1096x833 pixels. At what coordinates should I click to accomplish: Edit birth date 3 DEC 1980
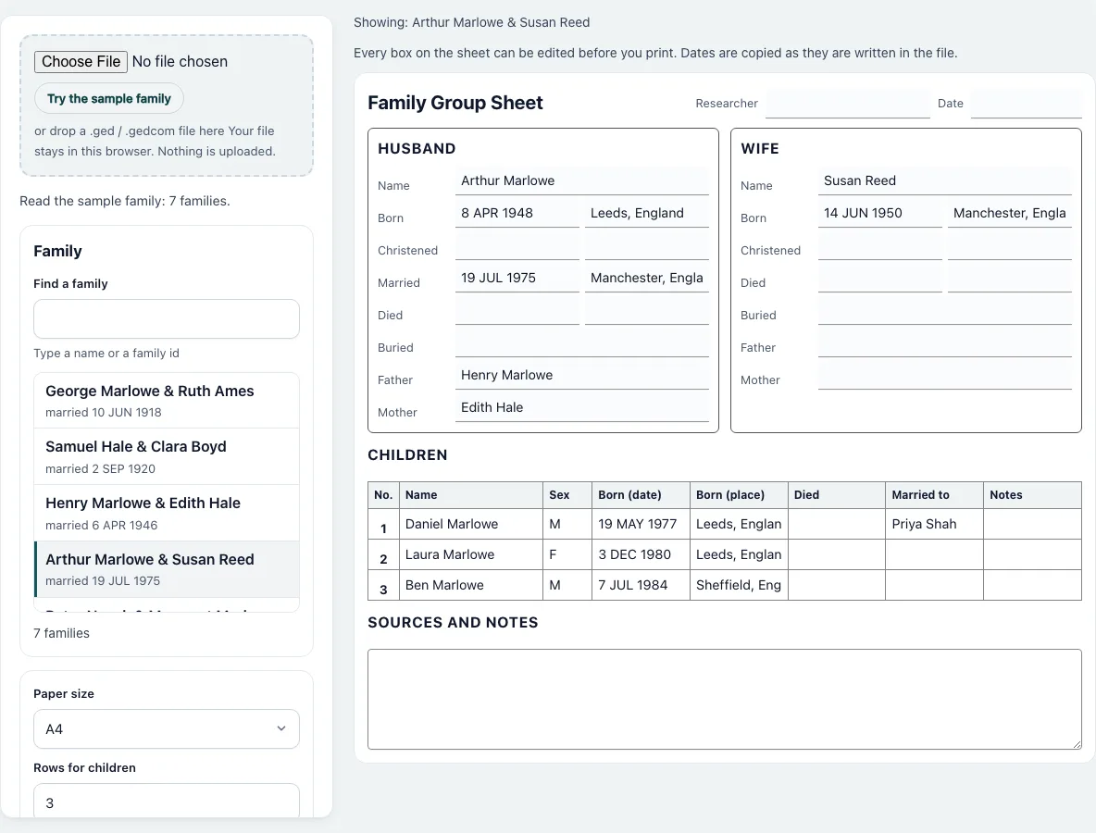tap(641, 554)
